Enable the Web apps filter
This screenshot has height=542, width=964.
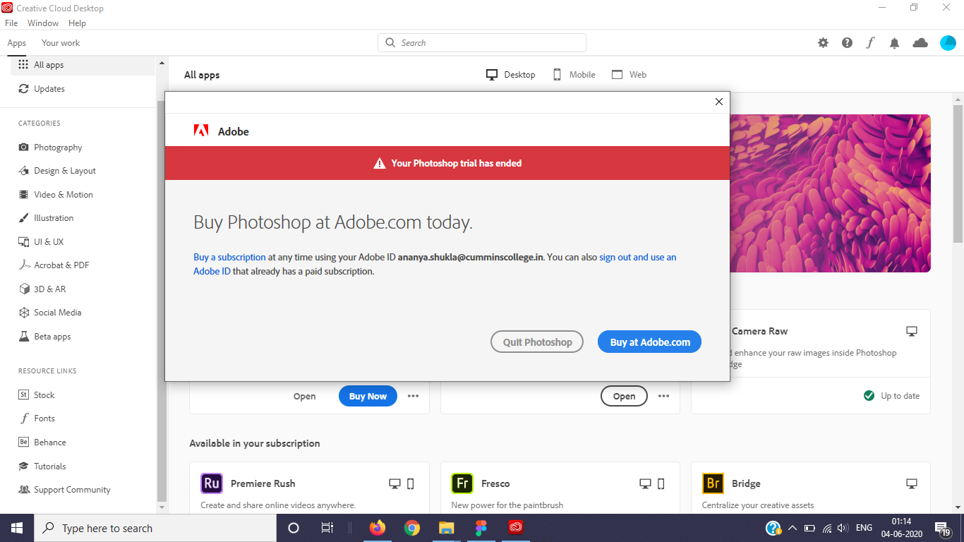point(628,74)
